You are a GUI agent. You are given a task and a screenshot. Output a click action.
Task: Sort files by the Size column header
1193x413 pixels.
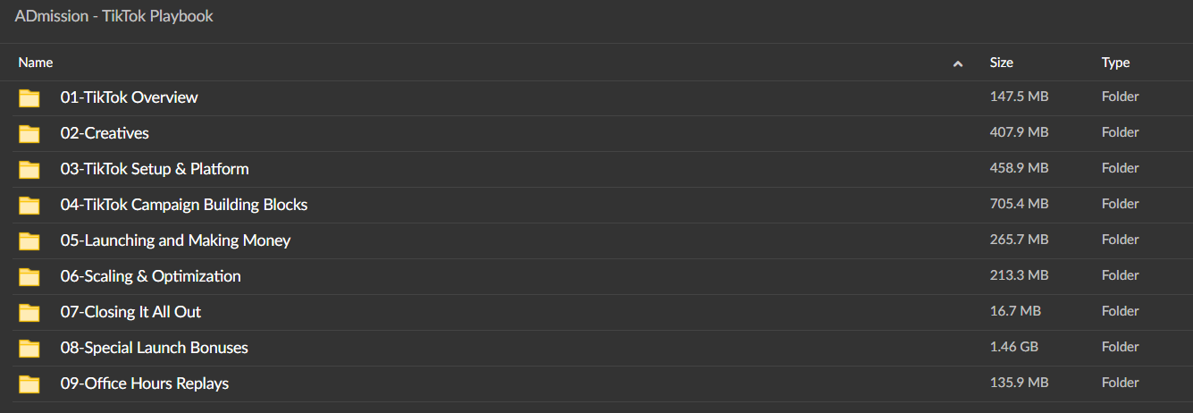click(1001, 63)
